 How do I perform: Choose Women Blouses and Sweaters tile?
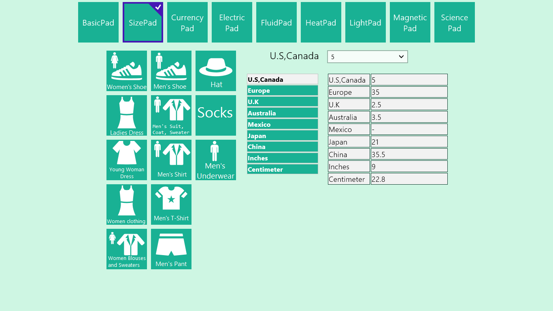click(127, 249)
